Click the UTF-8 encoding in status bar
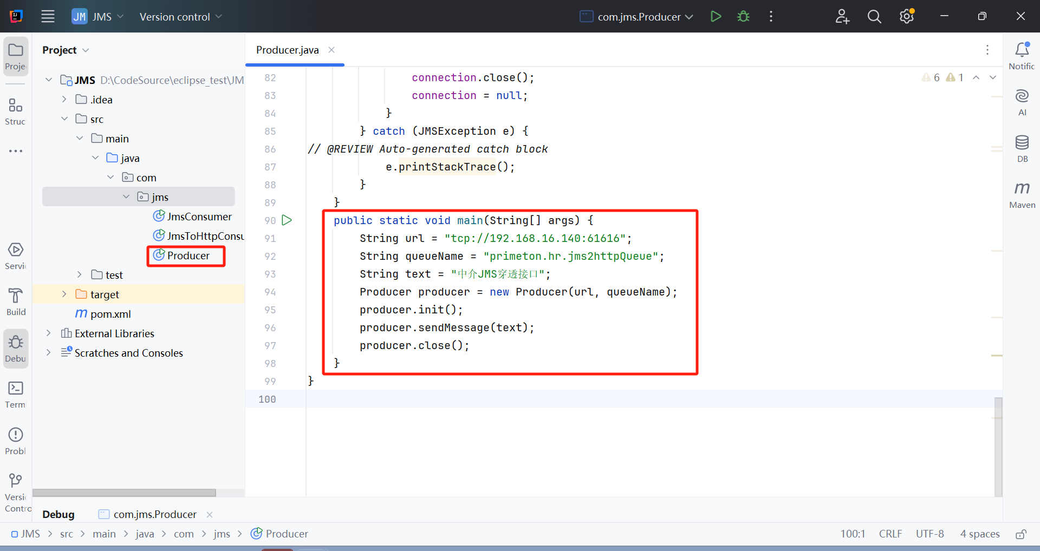 pos(929,534)
